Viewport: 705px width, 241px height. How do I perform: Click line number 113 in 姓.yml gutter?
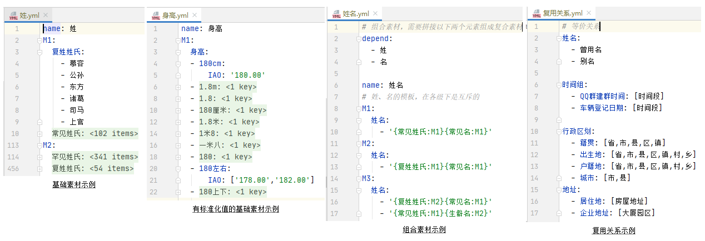13,145
